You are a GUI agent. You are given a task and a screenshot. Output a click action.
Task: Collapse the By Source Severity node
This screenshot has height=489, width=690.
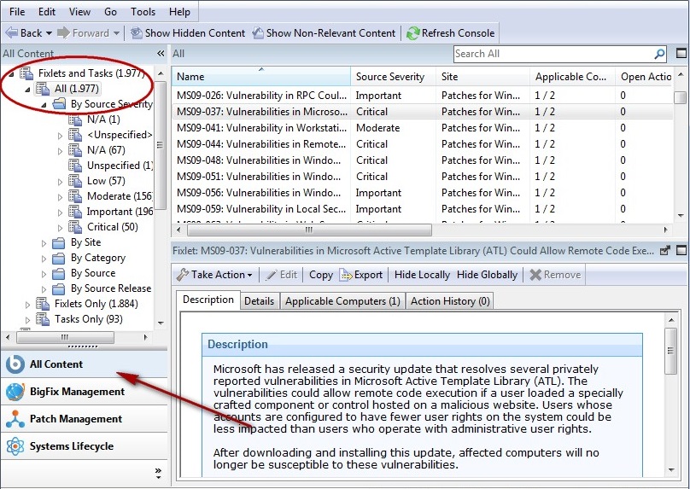44,105
